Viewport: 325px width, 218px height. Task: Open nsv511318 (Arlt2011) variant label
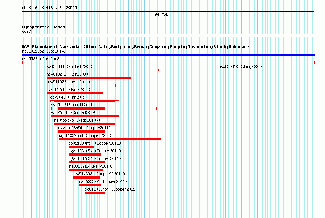point(73,105)
